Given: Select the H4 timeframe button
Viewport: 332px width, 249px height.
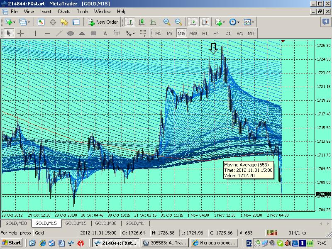Looking at the screenshot, I should coord(216,33).
